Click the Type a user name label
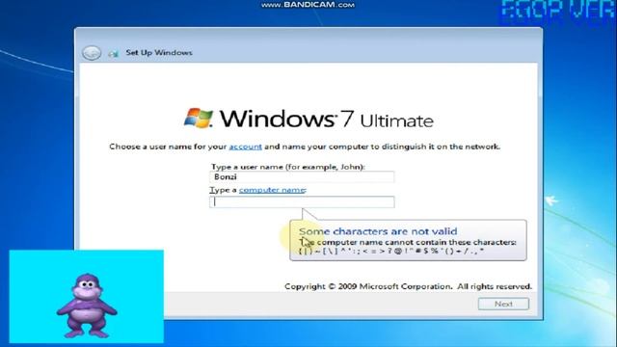Screen dimensions: 617x347 [x=288, y=167]
